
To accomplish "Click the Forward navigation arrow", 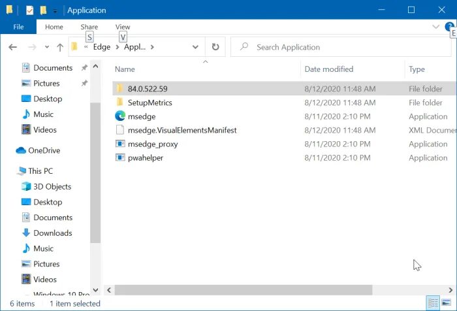I will [x=32, y=47].
